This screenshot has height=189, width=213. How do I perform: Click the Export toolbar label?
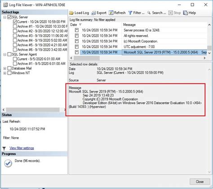102,13
